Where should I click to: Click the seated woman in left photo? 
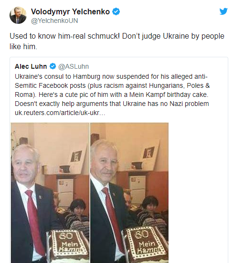(77, 215)
